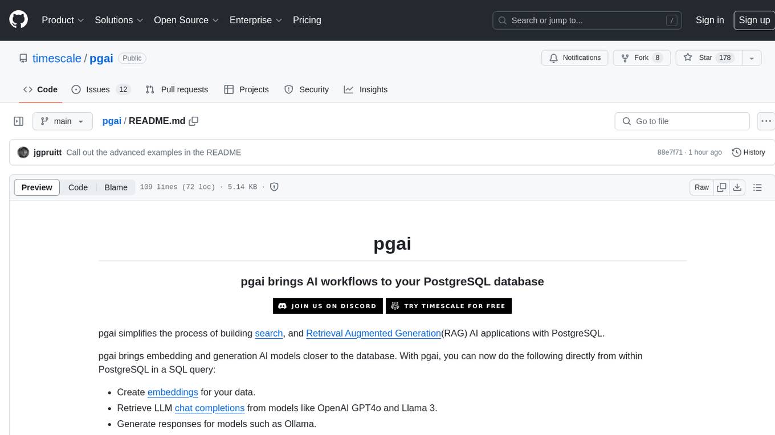Switch to the Code tab
775x435 pixels.
click(x=40, y=89)
